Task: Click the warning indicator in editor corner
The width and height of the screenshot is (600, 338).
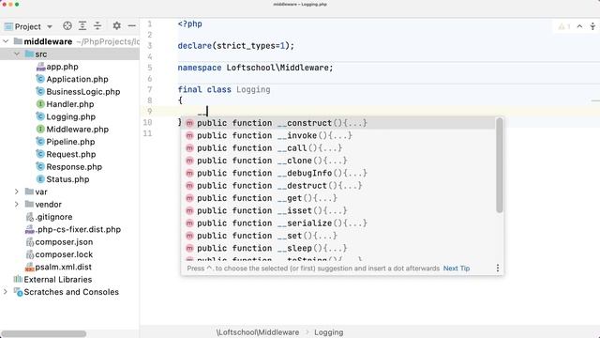Action: pos(564,26)
